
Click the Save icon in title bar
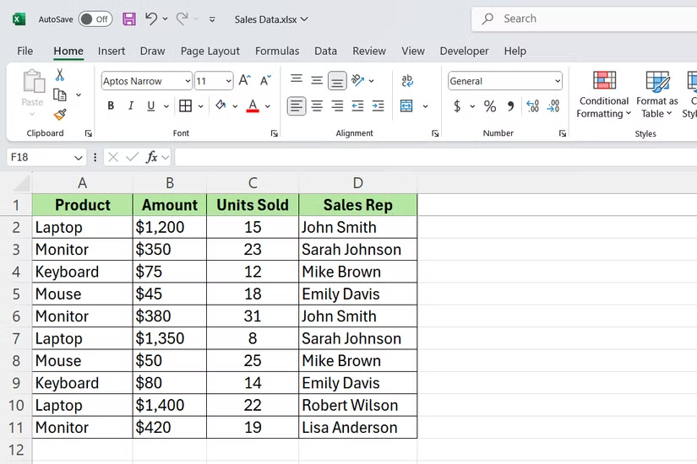pos(129,19)
